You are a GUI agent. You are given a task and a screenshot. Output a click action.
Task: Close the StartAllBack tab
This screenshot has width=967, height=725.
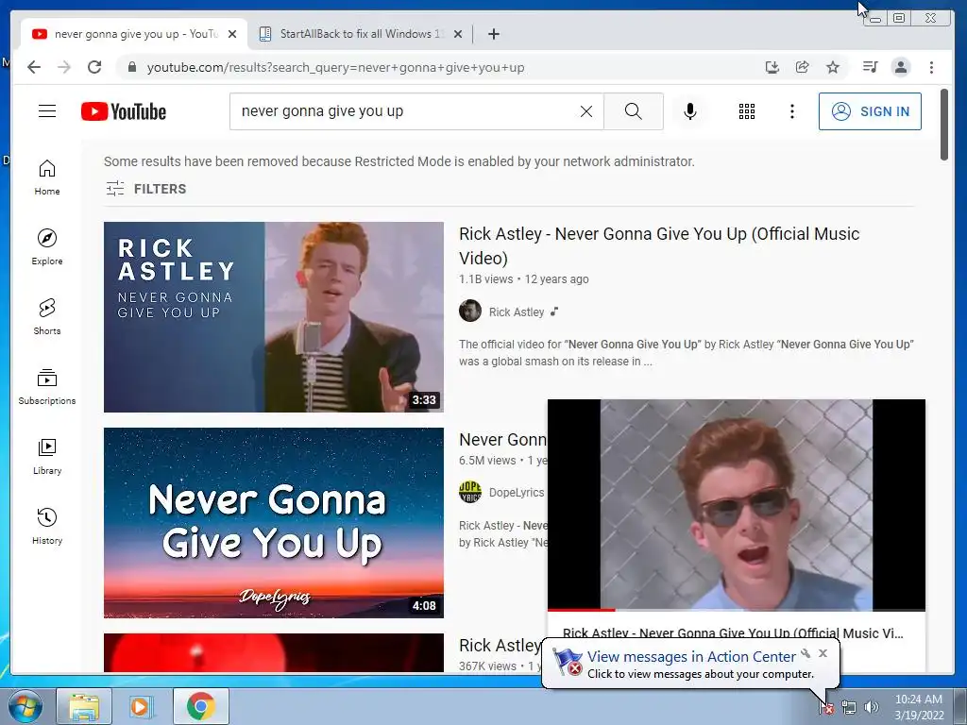coord(458,34)
